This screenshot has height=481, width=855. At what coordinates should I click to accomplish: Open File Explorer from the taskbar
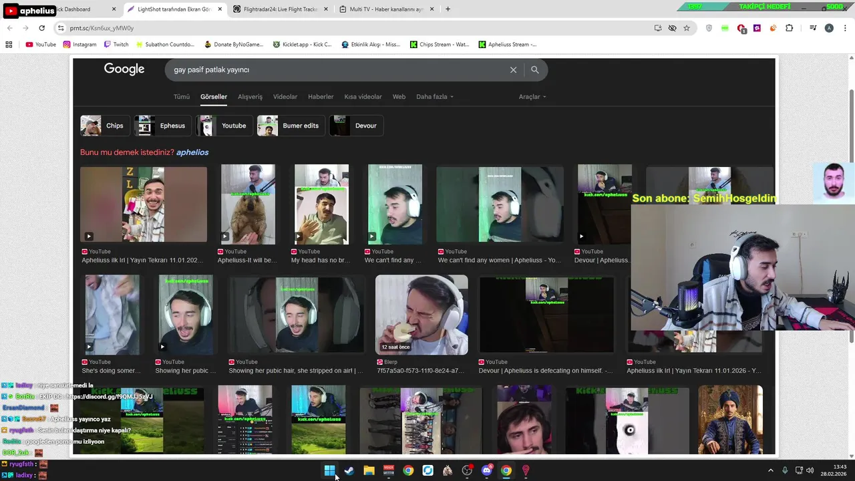(x=369, y=470)
